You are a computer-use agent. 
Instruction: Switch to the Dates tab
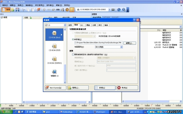pos(94,25)
